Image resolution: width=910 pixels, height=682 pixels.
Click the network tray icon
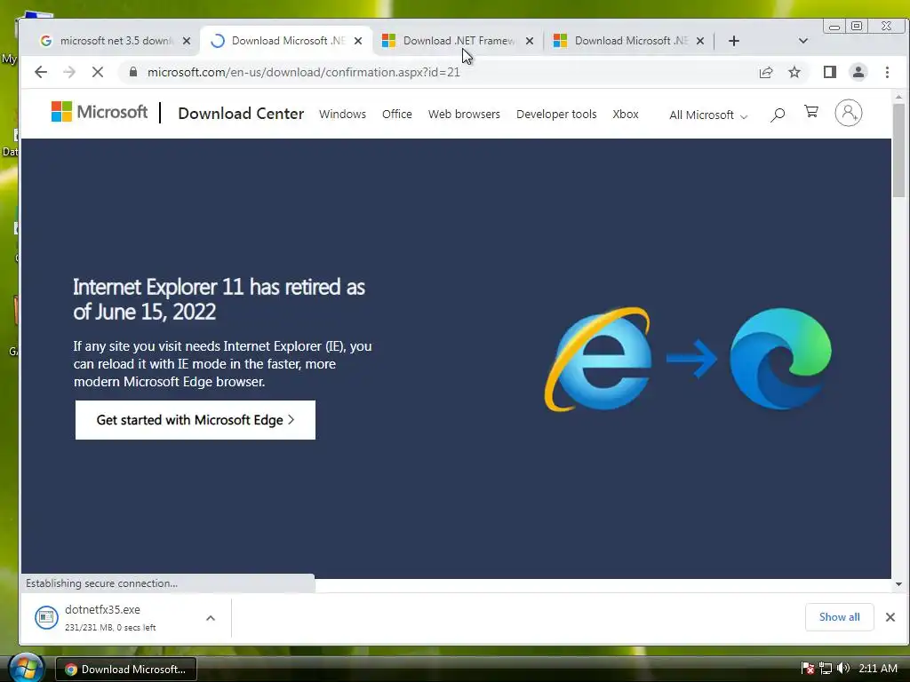click(826, 669)
